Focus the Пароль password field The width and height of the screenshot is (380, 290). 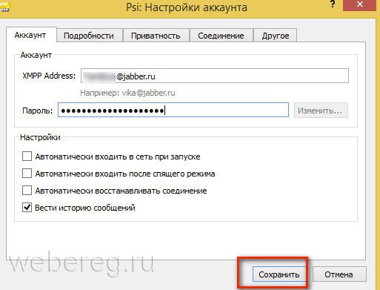[x=173, y=110]
